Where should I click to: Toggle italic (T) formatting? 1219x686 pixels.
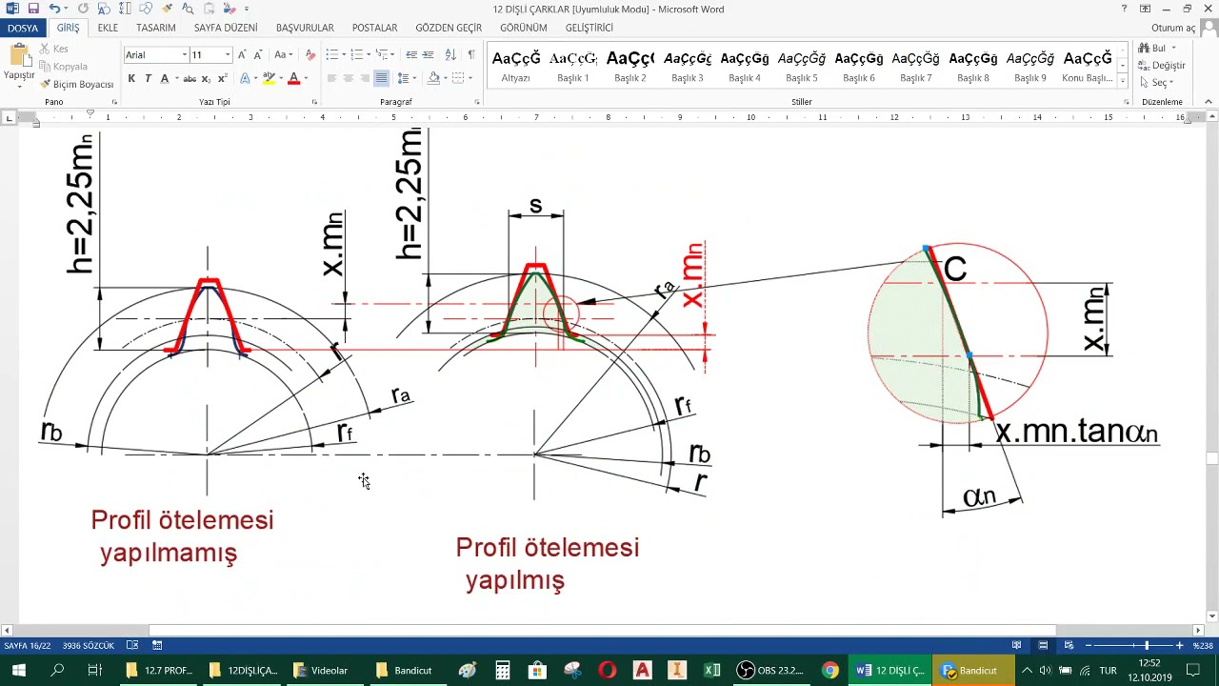148,78
